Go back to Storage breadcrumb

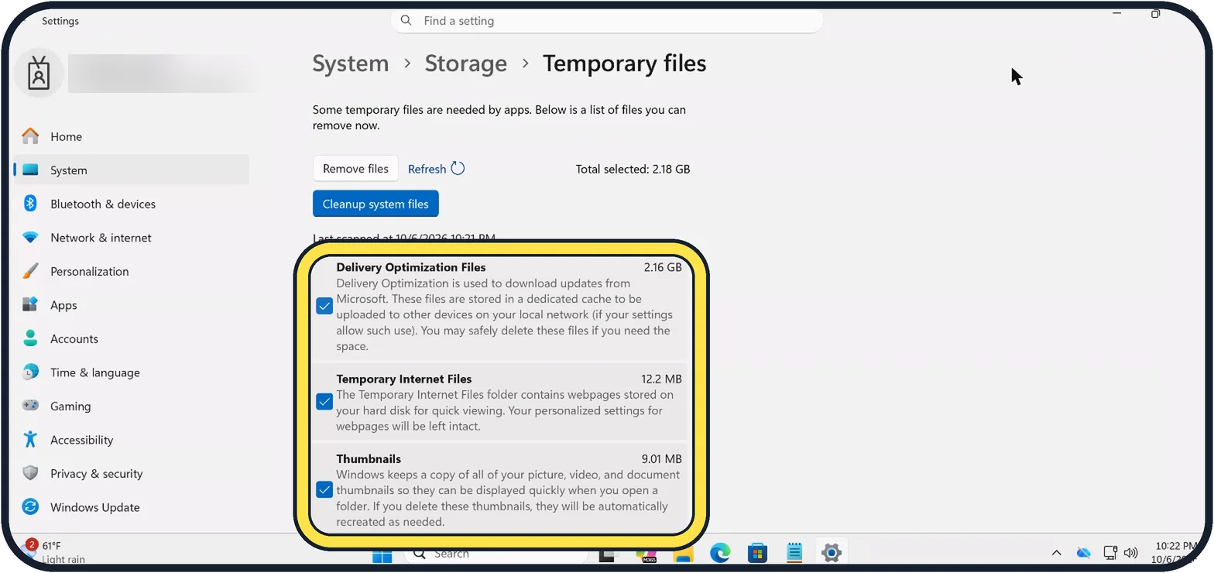click(466, 63)
